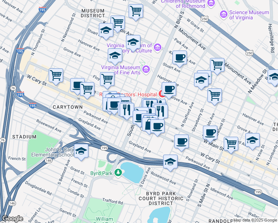278x223 pixels.
Task: Click the US 250 shield near W Grace St
Action: click(204, 19)
